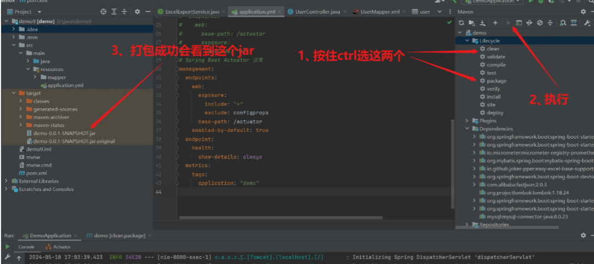Open editor tabs more options menu

[x=450, y=12]
